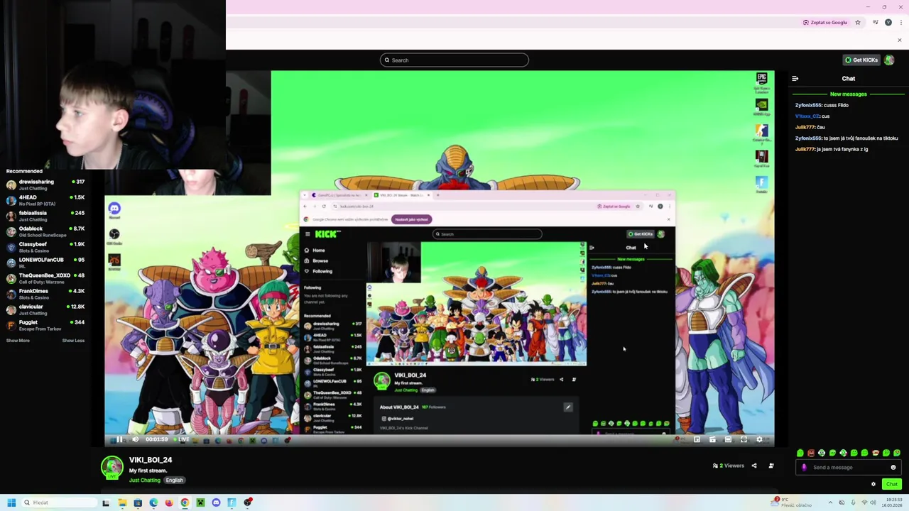Open Microsoft Edge from taskbar
The width and height of the screenshot is (909, 511).
click(153, 502)
